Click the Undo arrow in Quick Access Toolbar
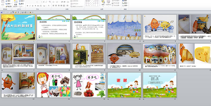Image resolution: width=211 pixels, height=106 pixels. click(x=4, y=12)
